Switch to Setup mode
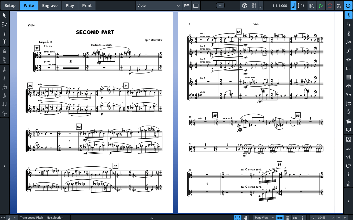The image size is (353, 220). pyautogui.click(x=10, y=5)
